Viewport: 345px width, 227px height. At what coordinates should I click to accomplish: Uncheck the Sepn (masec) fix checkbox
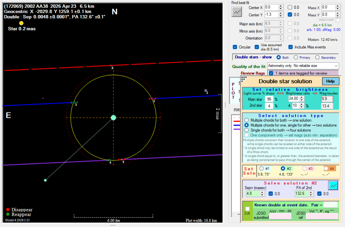pyautogui.click(x=271, y=194)
